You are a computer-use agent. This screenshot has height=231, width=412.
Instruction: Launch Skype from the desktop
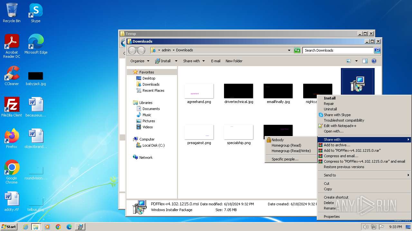tap(35, 13)
